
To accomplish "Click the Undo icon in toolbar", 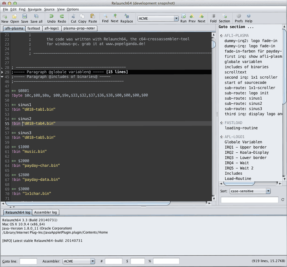I will coord(51,16).
